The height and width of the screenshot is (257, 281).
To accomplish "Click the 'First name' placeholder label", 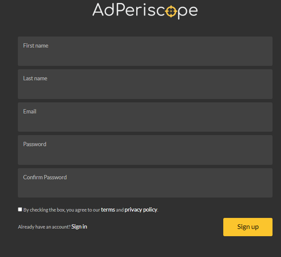I will pyautogui.click(x=36, y=45).
